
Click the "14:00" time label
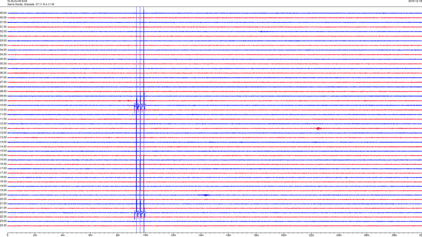click(x=3, y=142)
